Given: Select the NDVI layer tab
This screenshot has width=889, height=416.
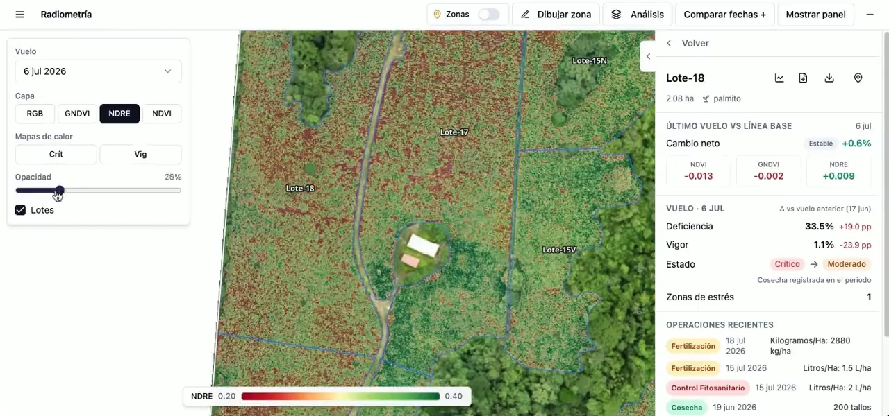Looking at the screenshot, I should pos(162,114).
